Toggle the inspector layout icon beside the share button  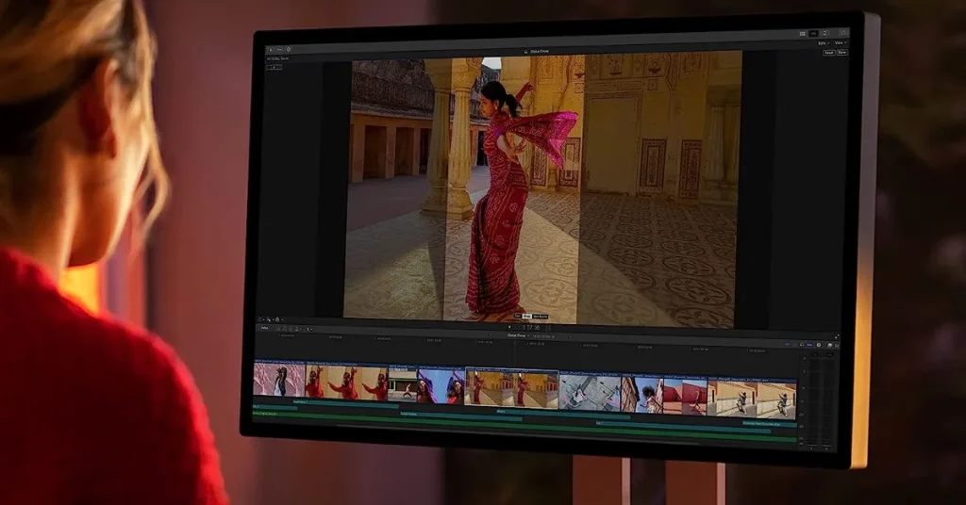tap(824, 33)
